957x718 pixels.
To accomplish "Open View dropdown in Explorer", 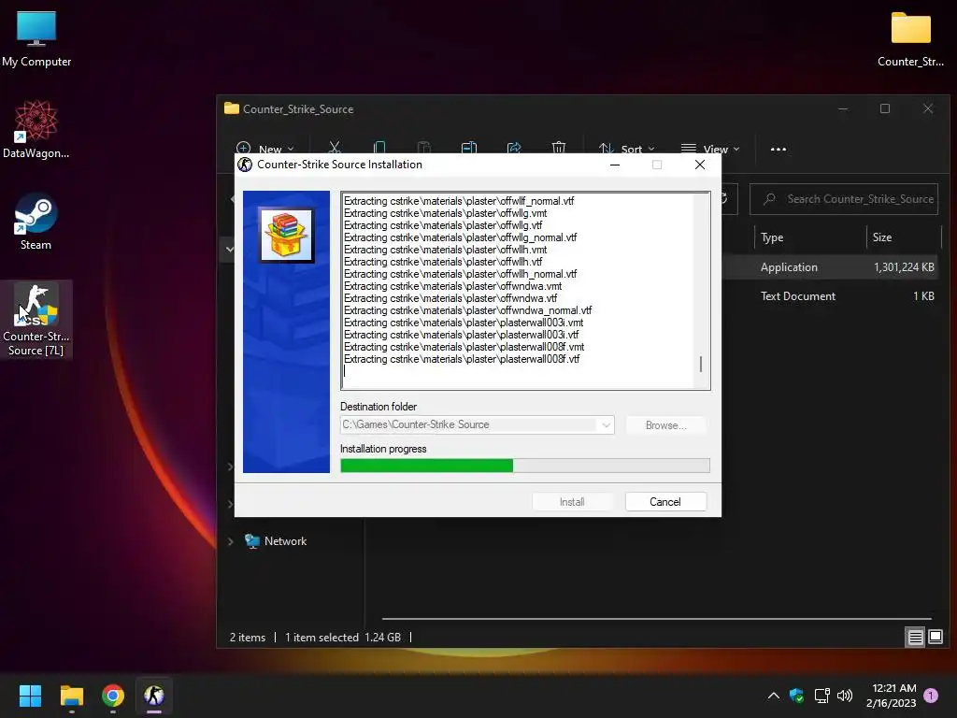I will 710,149.
